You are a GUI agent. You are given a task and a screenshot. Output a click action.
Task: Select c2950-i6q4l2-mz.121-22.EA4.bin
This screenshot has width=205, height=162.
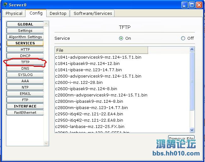(89, 114)
